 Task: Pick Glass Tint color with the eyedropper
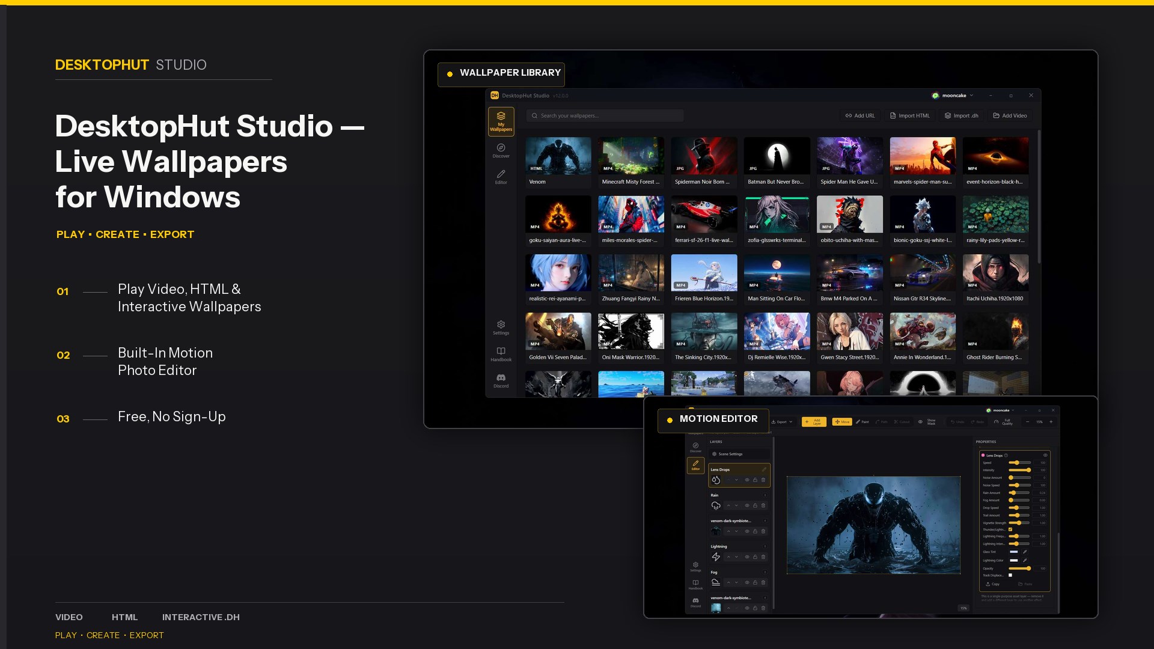point(1025,552)
